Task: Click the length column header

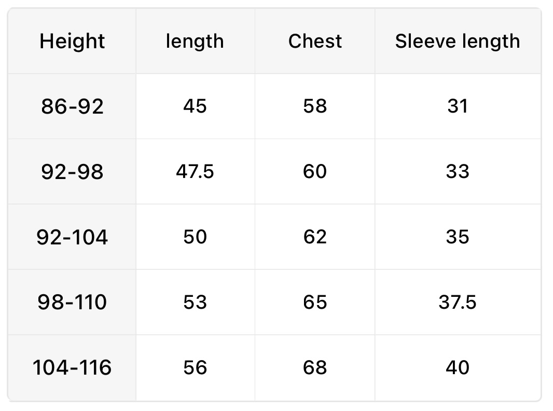Action: [x=195, y=42]
